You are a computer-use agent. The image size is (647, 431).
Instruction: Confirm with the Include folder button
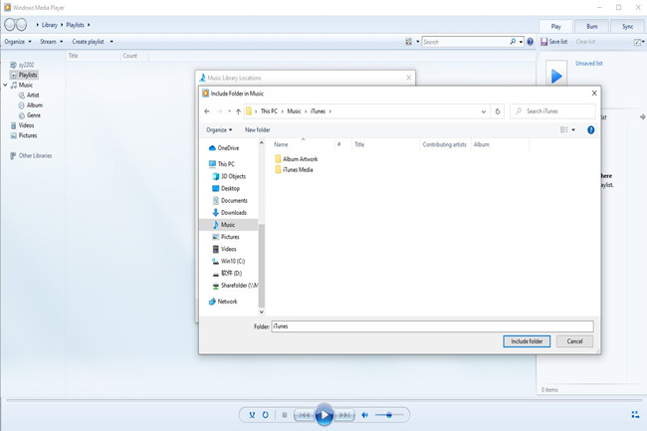click(527, 341)
